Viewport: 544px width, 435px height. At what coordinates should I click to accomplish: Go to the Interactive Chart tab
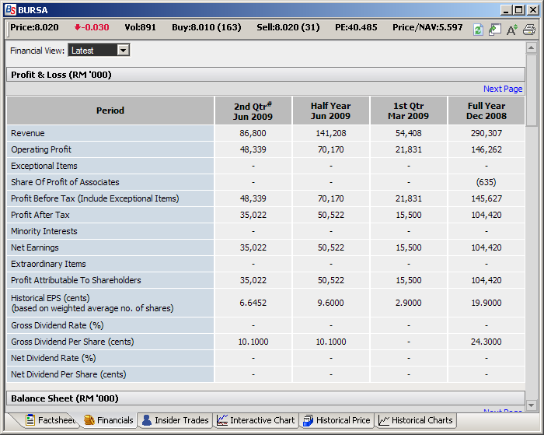256,420
